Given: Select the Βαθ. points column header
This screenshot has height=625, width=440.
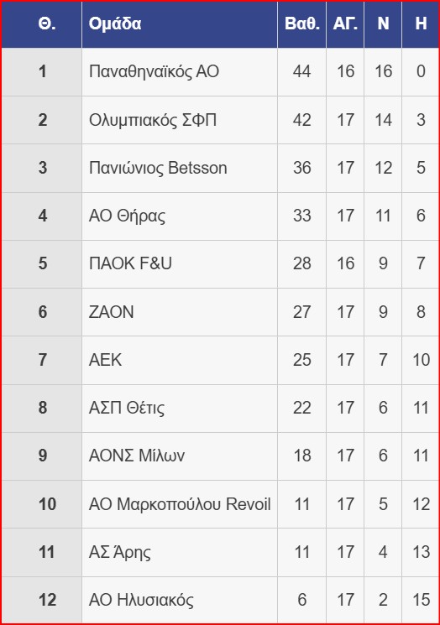Looking at the screenshot, I should [302, 23].
